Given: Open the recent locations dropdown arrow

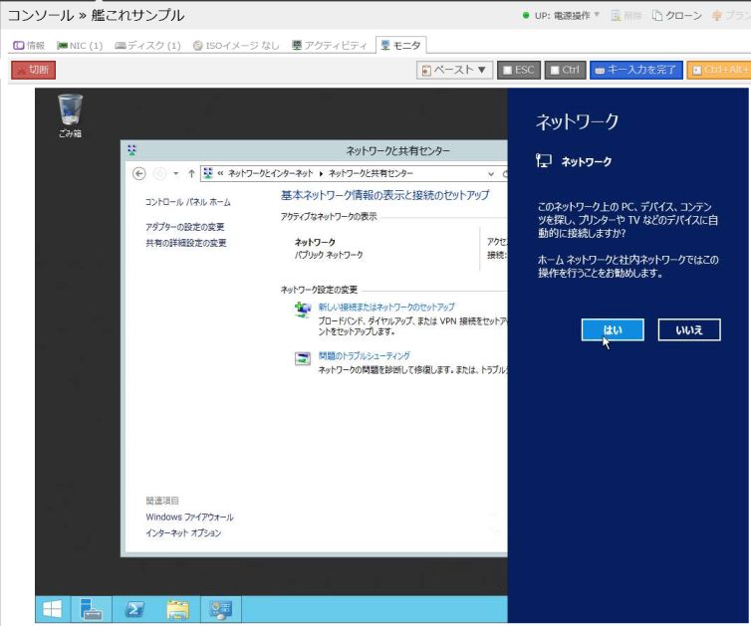Looking at the screenshot, I should tap(175, 174).
